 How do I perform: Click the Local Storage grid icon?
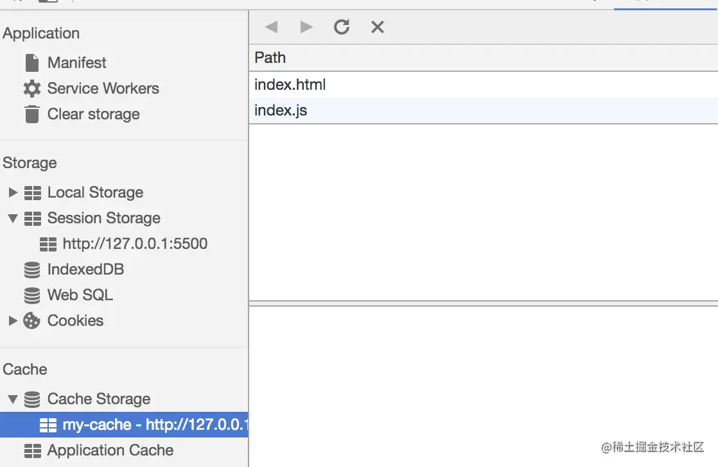click(33, 193)
